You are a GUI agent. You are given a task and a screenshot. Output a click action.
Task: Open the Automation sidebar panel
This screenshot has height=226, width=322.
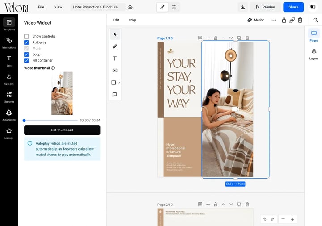9,115
